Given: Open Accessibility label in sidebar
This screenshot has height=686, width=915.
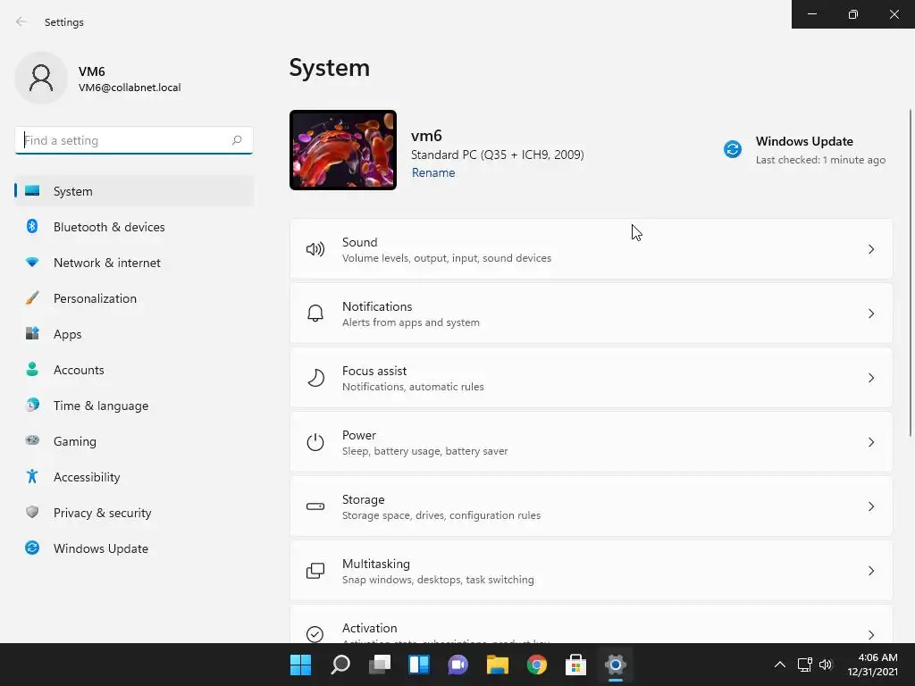Looking at the screenshot, I should (x=87, y=477).
